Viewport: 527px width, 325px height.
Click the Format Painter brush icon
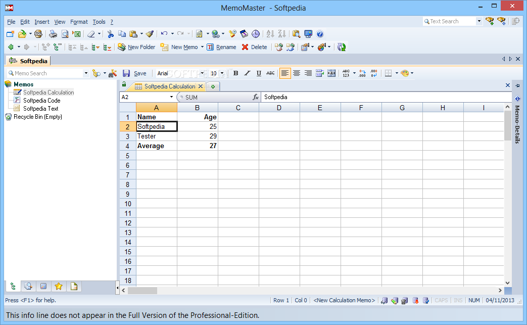pos(150,34)
